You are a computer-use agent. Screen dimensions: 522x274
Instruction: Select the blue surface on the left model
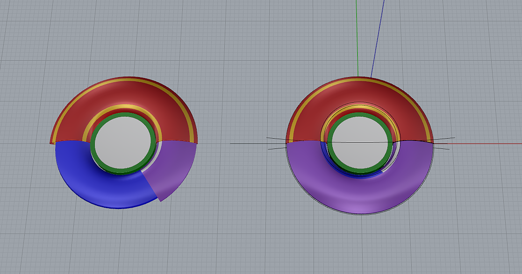(100, 180)
